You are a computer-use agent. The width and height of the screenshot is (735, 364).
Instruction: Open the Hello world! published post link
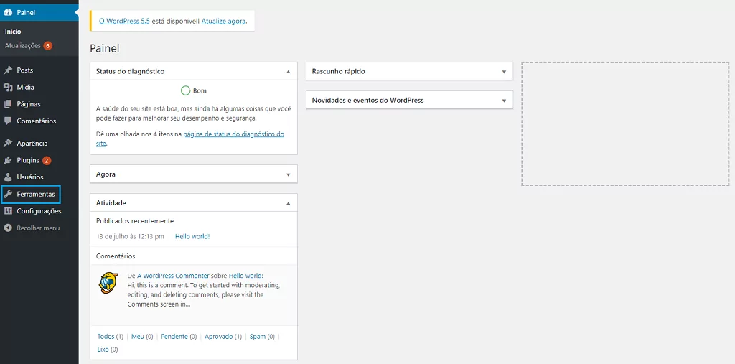point(192,236)
